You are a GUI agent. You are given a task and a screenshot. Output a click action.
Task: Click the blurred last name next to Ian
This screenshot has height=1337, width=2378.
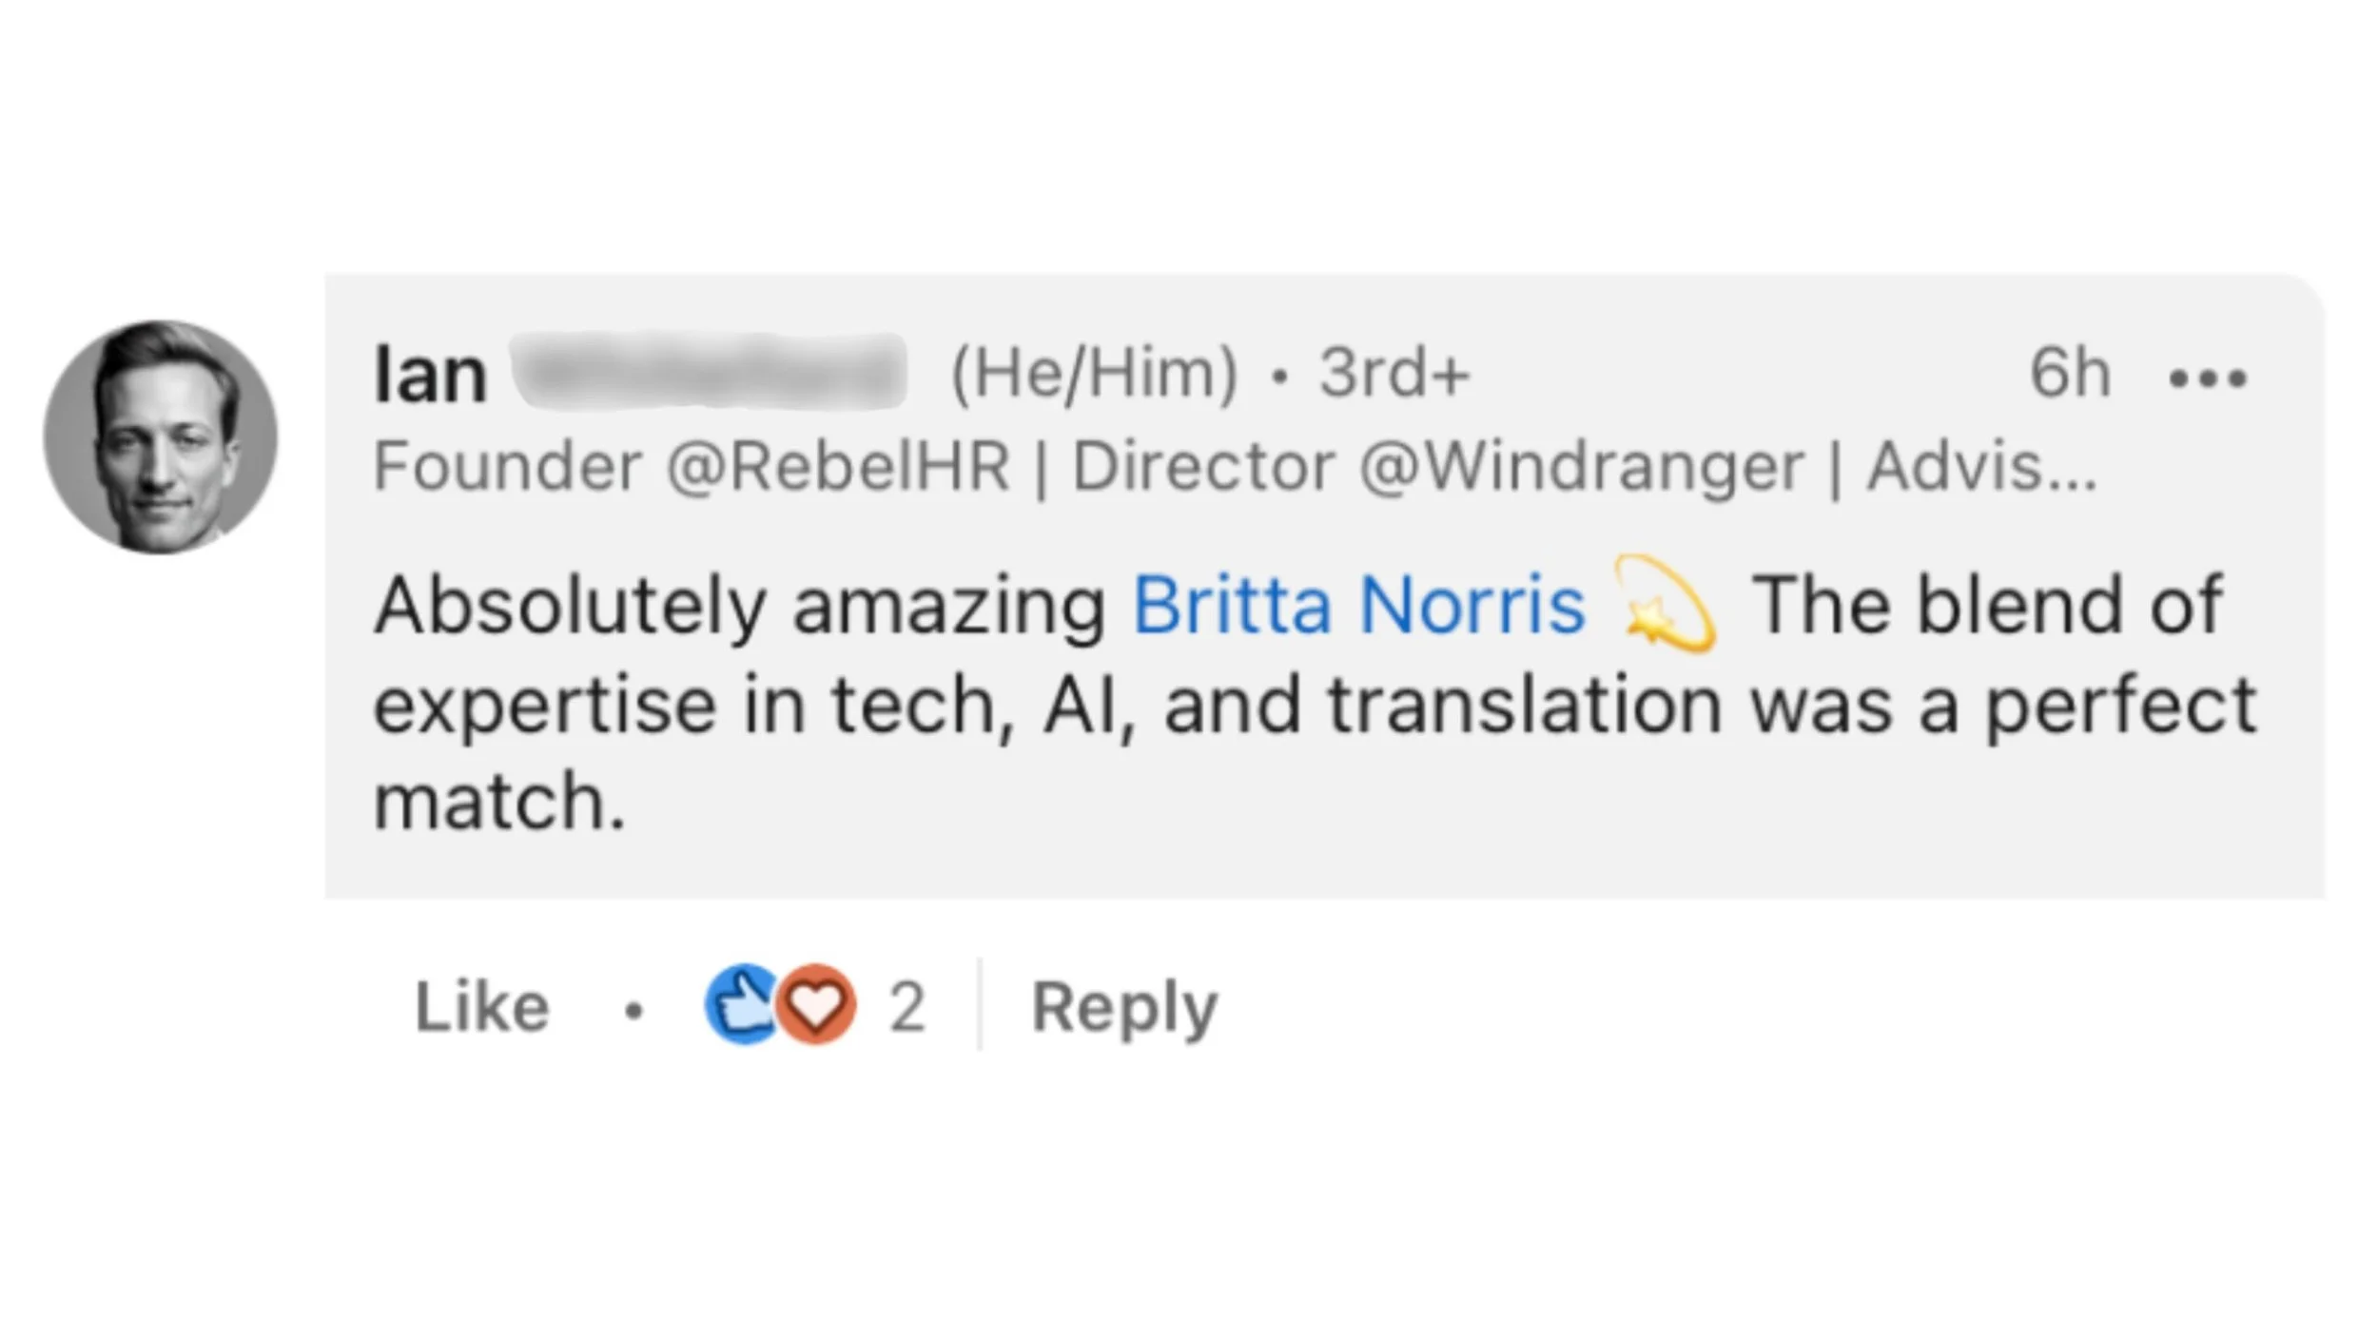709,371
